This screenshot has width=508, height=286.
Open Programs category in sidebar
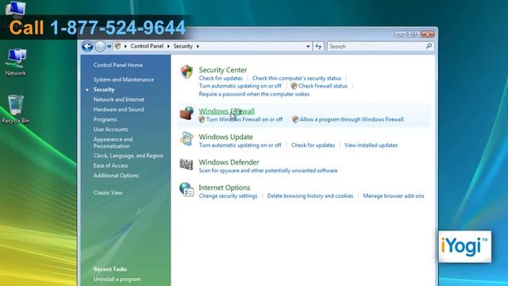pyautogui.click(x=105, y=119)
